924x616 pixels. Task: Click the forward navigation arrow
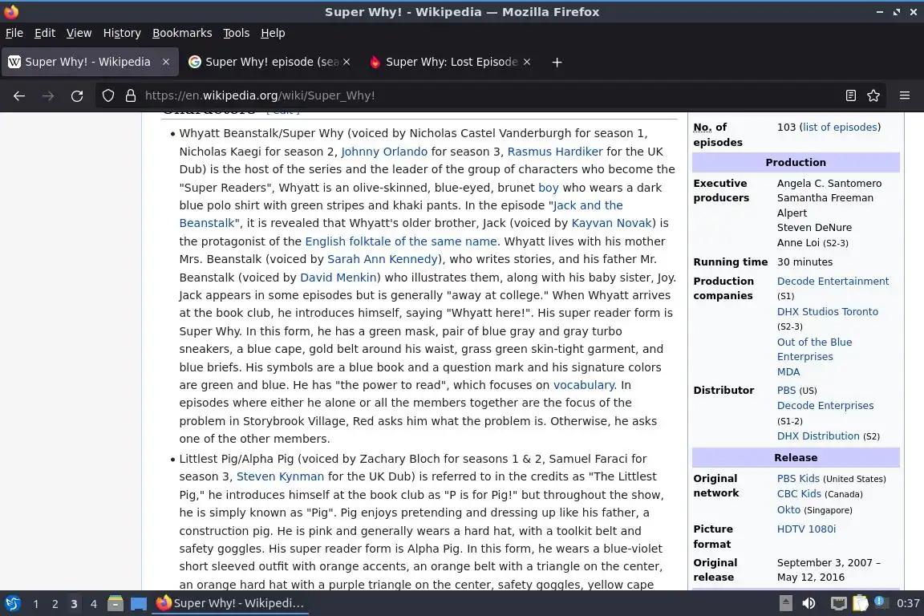[48, 95]
